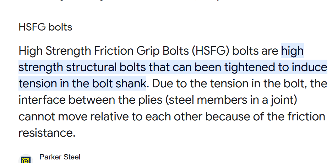Click the words 'bolts are' before the highlight

(255, 51)
